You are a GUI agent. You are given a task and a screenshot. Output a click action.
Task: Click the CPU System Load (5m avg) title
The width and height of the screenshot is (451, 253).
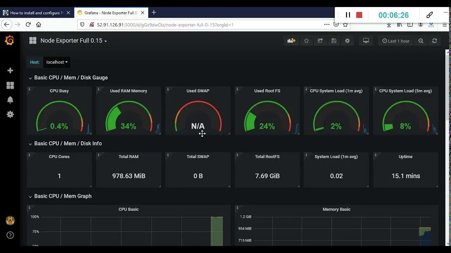click(x=406, y=91)
